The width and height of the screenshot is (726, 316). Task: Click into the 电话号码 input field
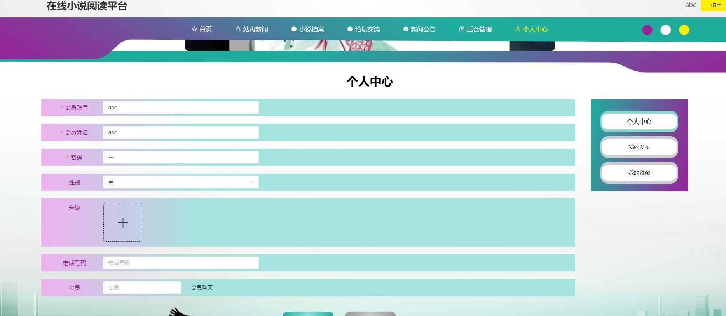(181, 263)
